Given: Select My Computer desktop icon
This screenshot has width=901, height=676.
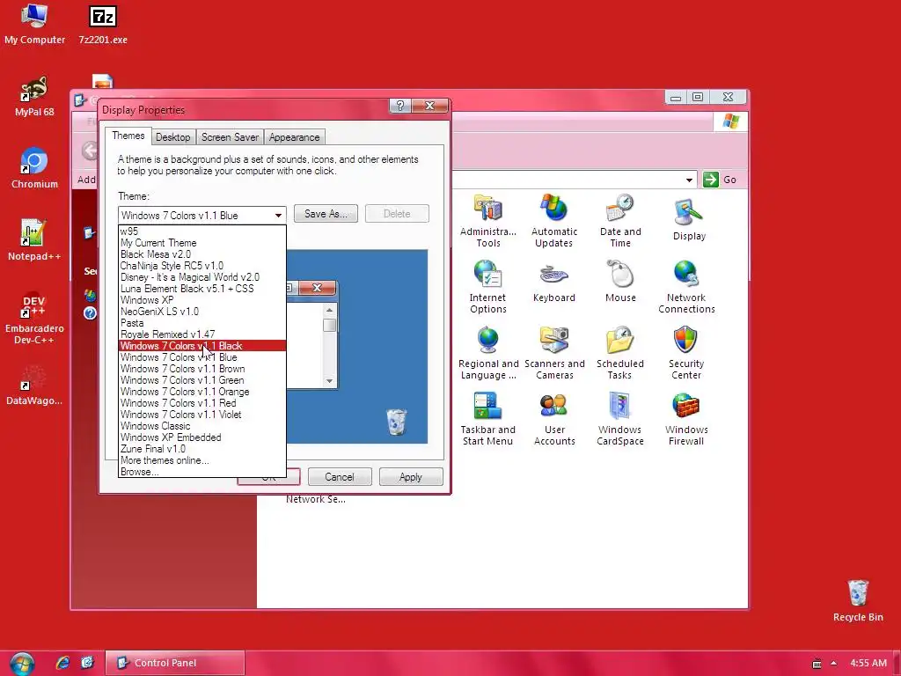Looking at the screenshot, I should pos(34,24).
